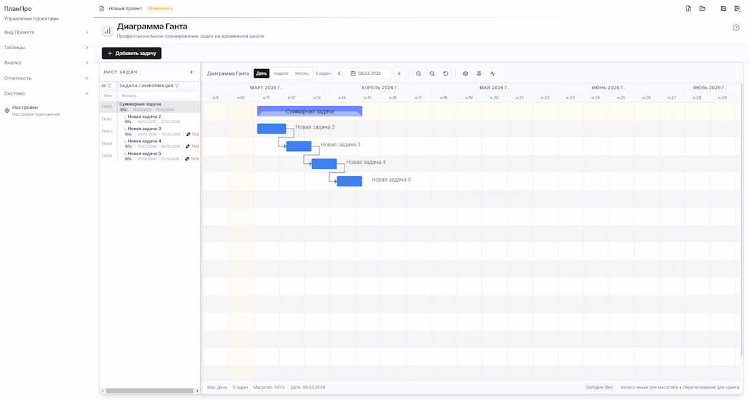
Task: Click the н.14 week column header
Action: pos(342,97)
